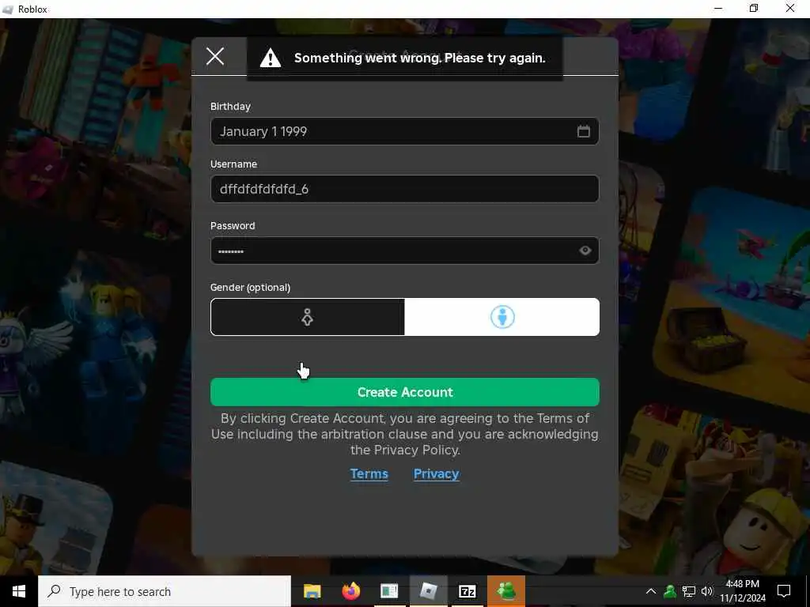Click the Roblox icon in the title bar
The width and height of the screenshot is (810, 607).
(x=7, y=9)
